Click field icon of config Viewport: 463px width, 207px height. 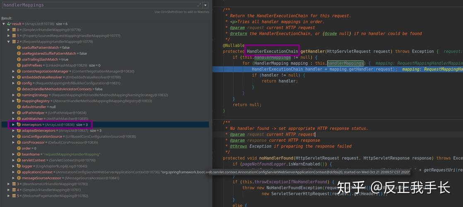click(x=19, y=83)
